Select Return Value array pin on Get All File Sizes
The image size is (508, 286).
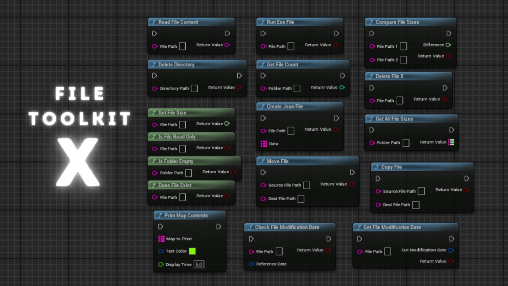coord(451,142)
